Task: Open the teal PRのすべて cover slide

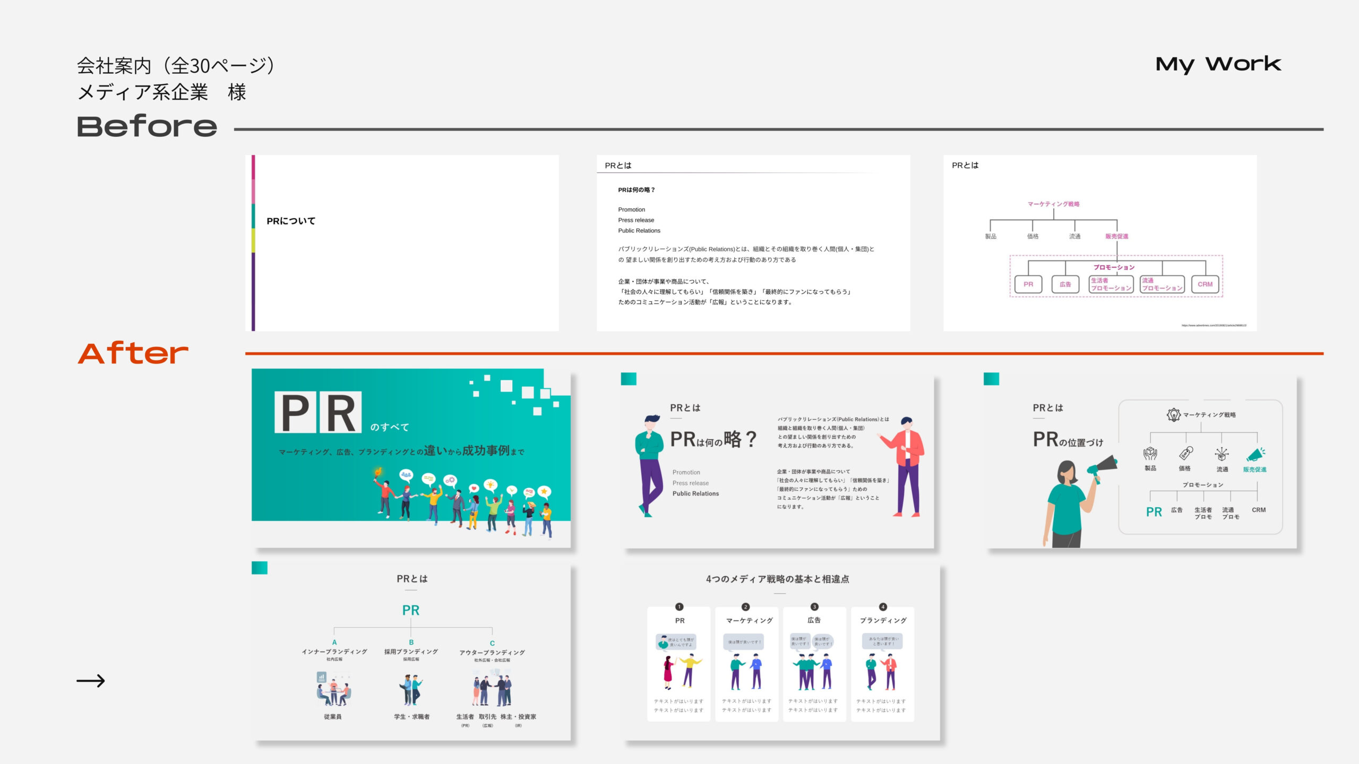Action: [x=411, y=457]
